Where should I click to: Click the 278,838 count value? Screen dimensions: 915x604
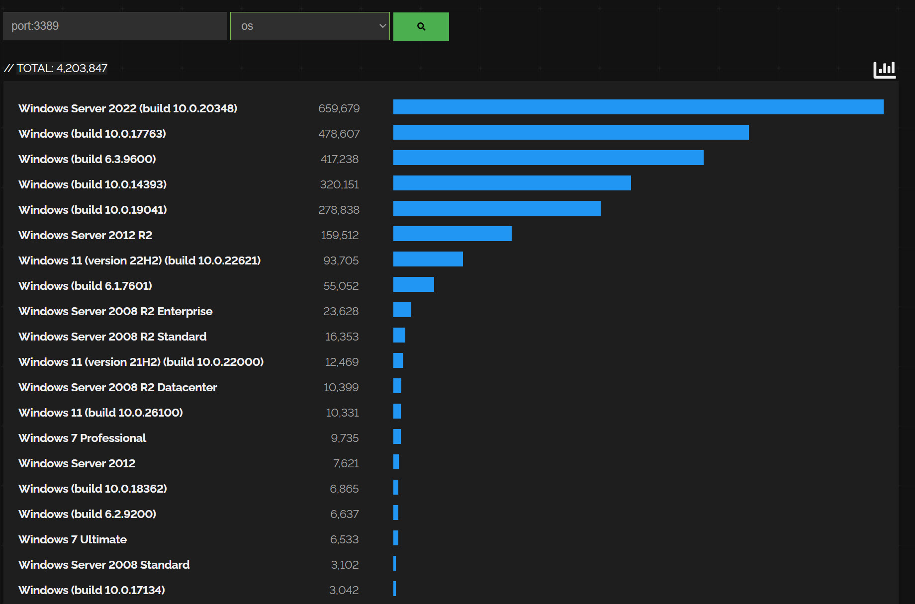339,210
